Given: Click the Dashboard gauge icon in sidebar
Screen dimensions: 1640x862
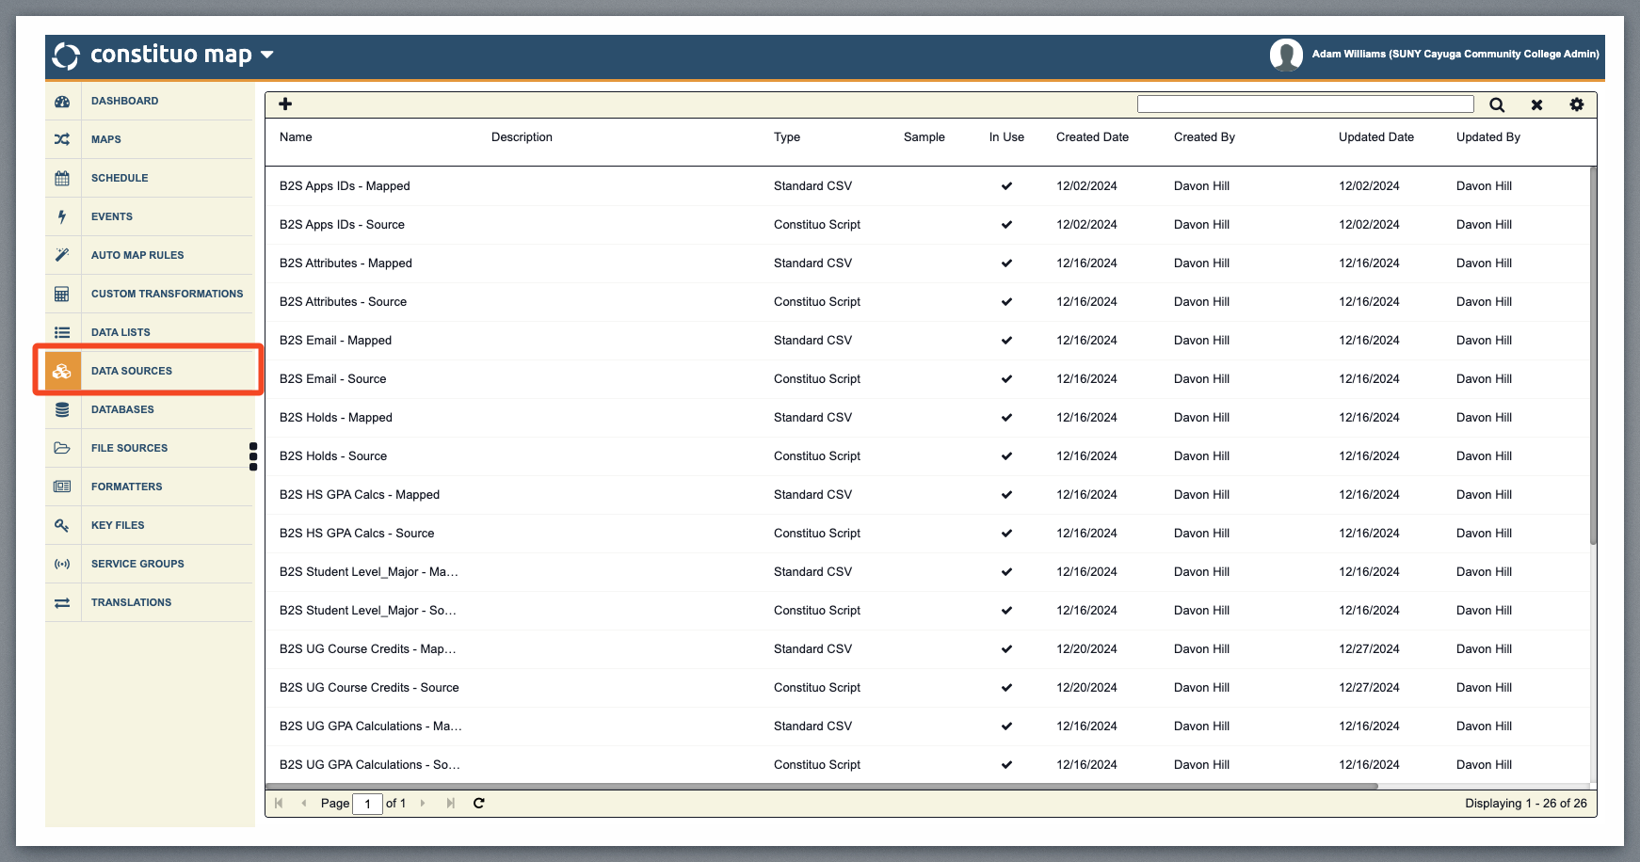Looking at the screenshot, I should coord(62,102).
